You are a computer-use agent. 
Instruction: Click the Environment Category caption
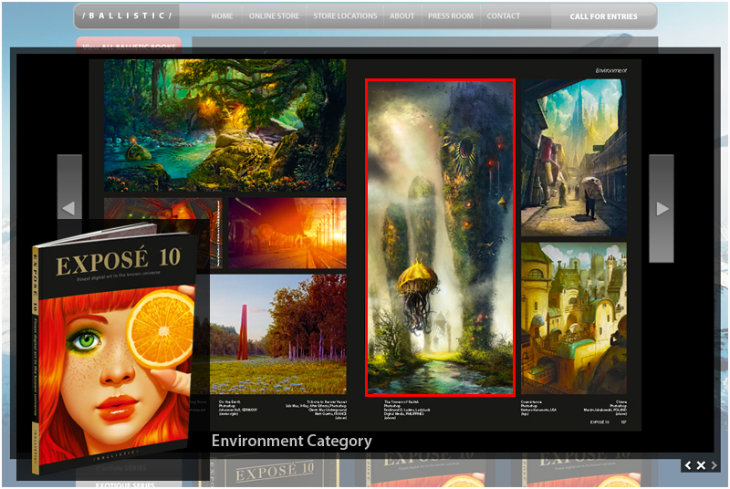click(x=291, y=441)
